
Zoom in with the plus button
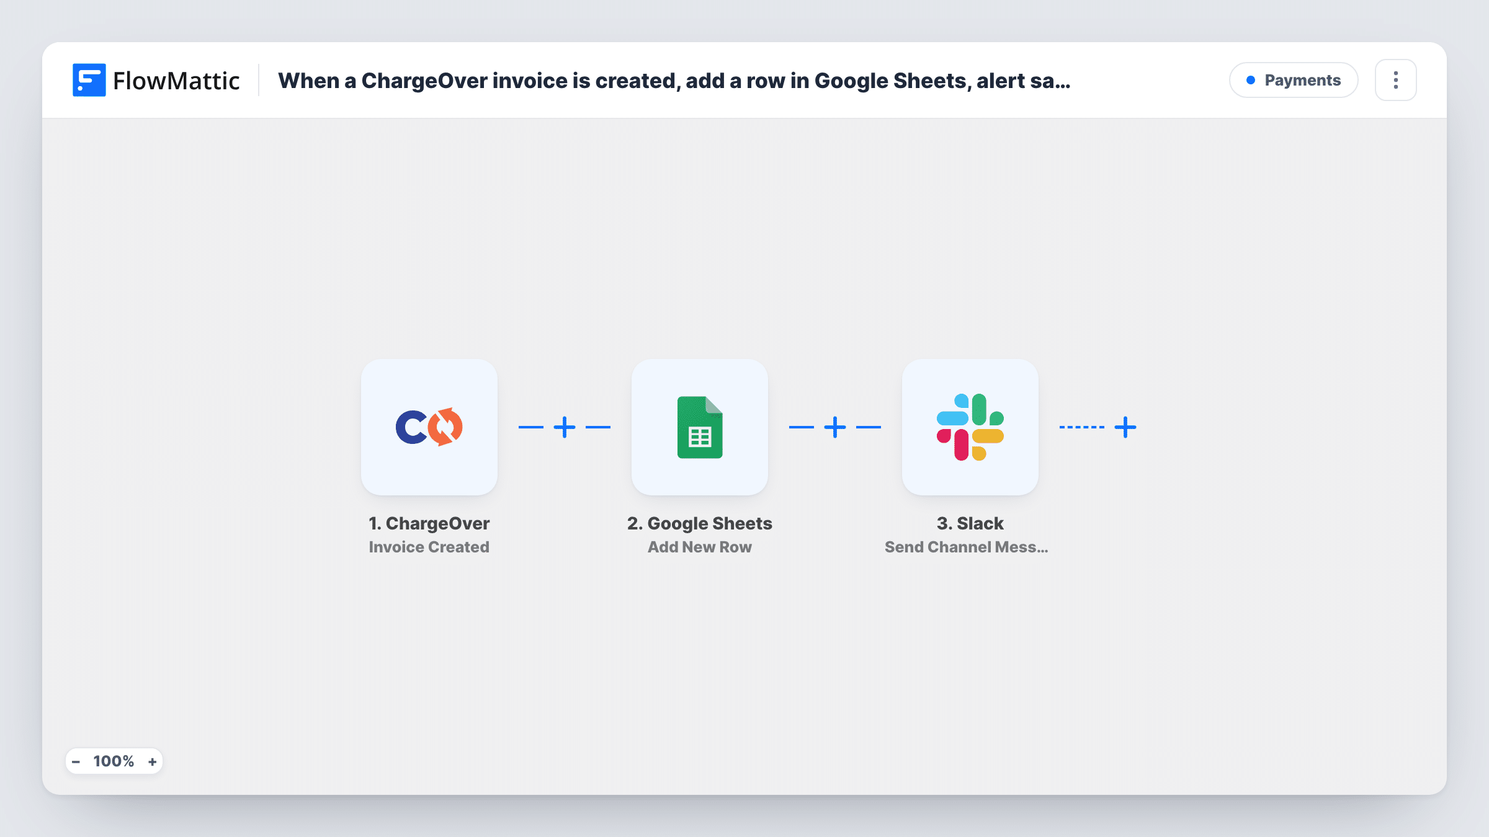[152, 761]
